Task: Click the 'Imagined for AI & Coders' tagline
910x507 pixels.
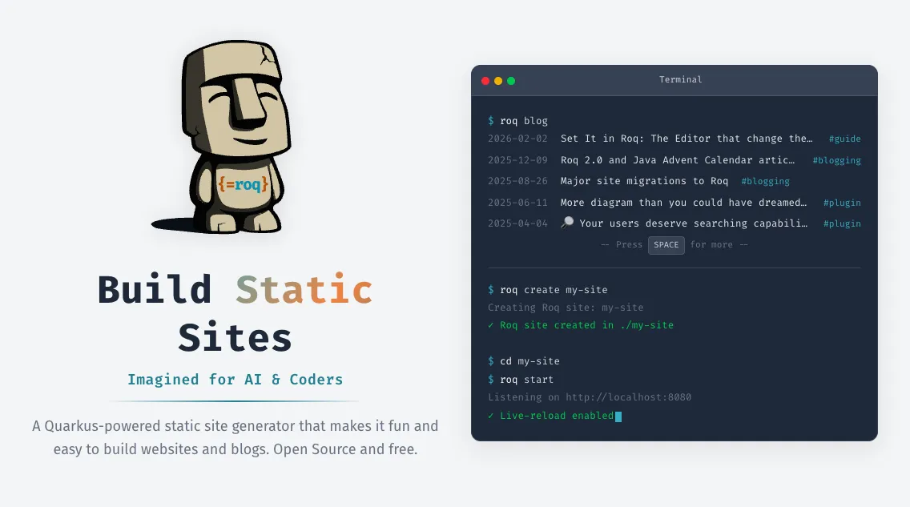Action: coord(235,380)
